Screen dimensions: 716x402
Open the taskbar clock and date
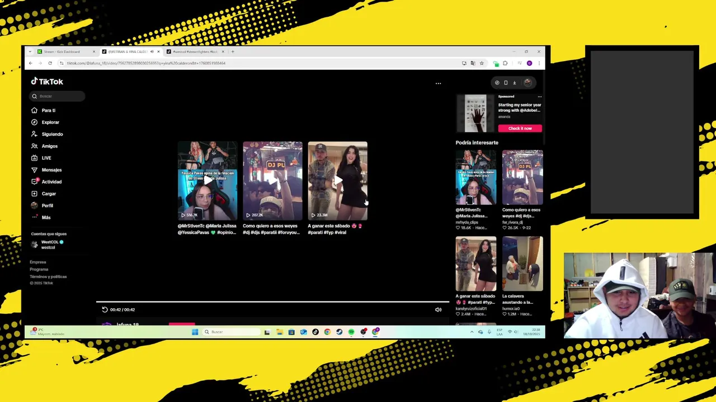tap(533, 332)
